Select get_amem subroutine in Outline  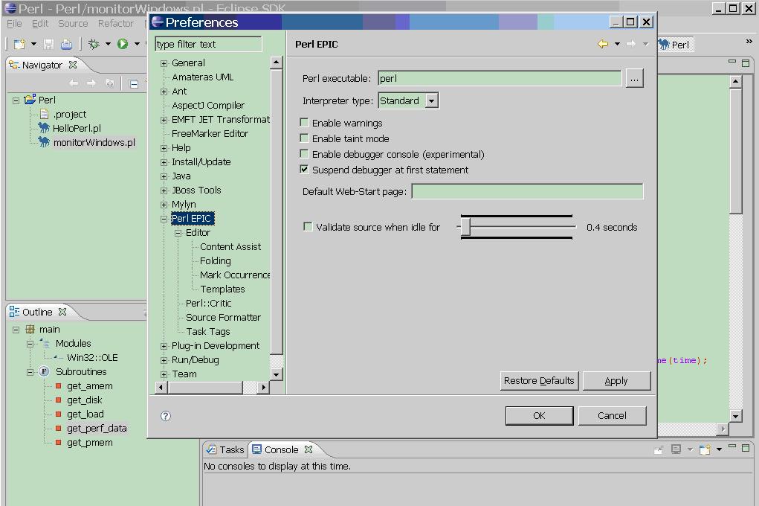pos(89,385)
